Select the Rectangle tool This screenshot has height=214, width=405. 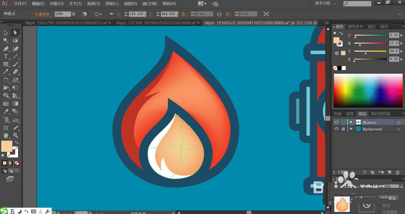click(x=6, y=64)
